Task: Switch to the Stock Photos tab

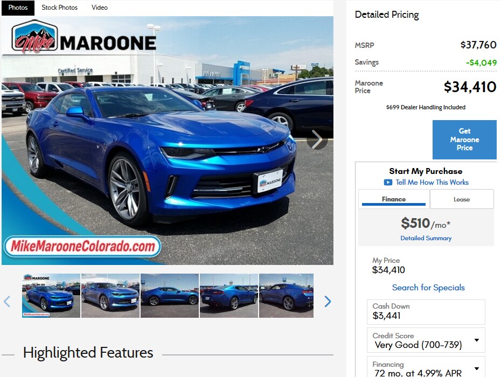Action: click(59, 8)
